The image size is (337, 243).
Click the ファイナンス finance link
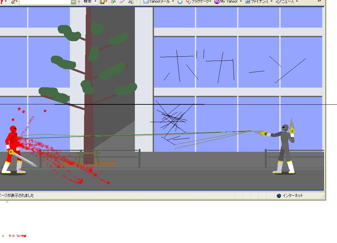260,2
